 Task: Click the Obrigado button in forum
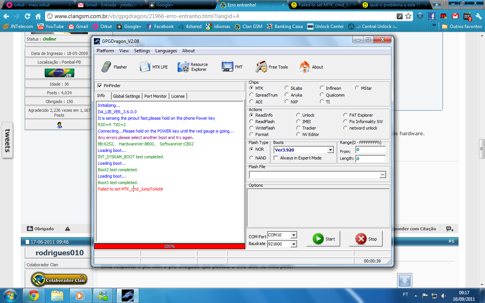pos(41,229)
